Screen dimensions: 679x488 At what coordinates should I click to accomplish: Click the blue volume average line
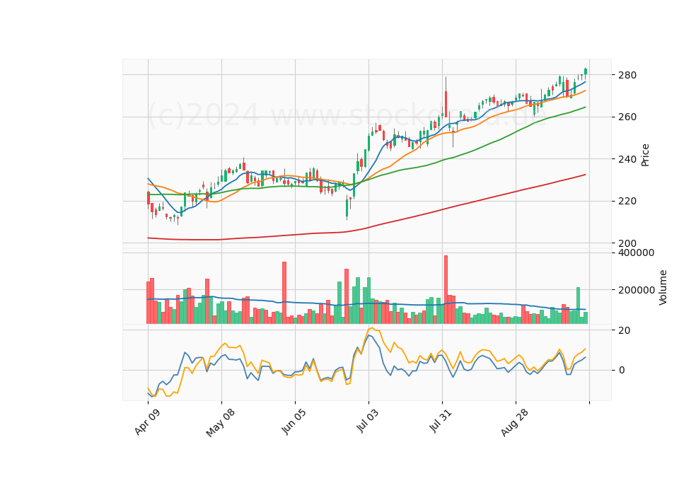tap(366, 303)
